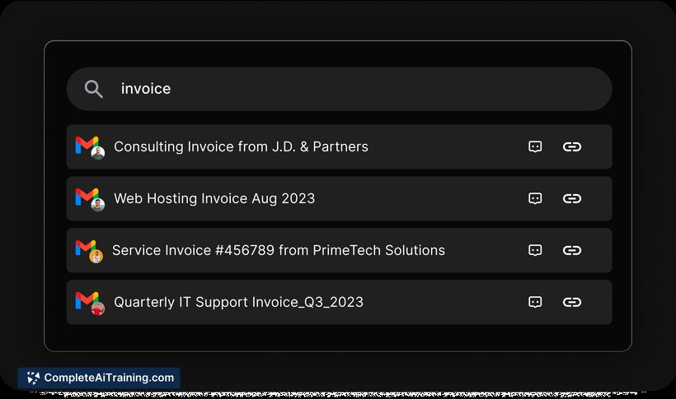Focus the search field containing invoice

click(339, 89)
